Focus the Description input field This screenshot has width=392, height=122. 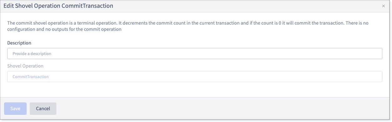tap(195, 54)
